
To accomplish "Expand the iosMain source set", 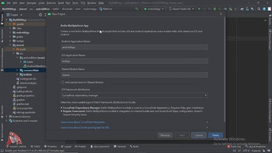I will [x=17, y=74].
